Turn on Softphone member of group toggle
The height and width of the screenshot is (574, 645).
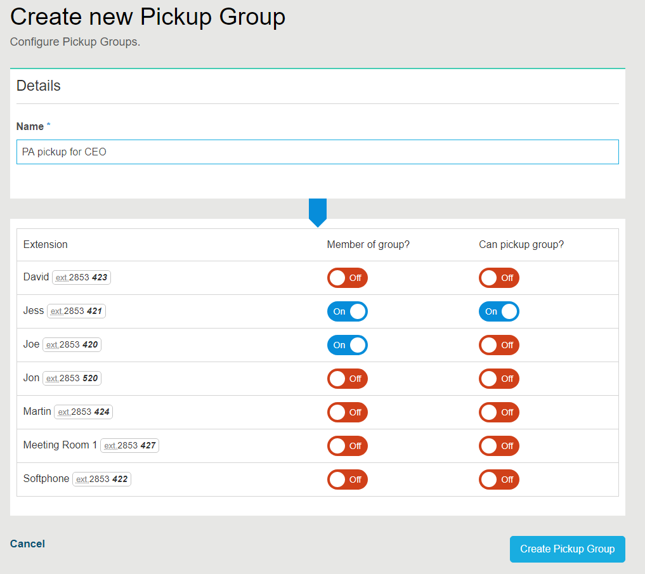[347, 479]
